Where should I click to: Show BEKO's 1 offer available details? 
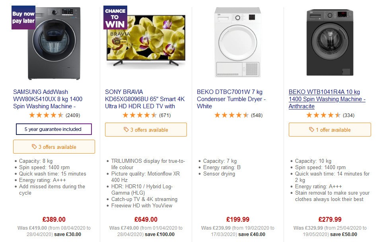[330, 130]
